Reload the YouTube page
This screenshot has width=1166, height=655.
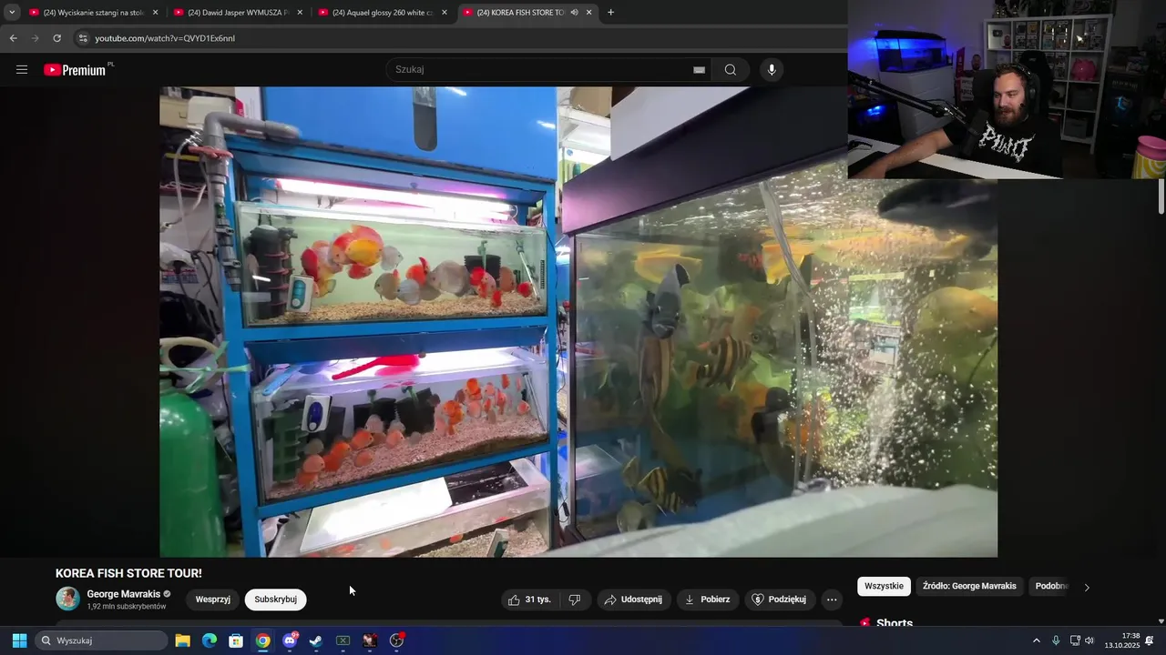click(56, 38)
